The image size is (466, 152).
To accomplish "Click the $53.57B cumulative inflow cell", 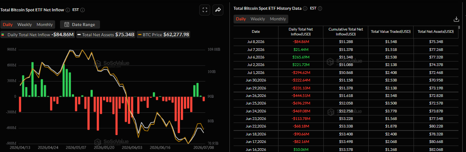I will (x=346, y=149).
